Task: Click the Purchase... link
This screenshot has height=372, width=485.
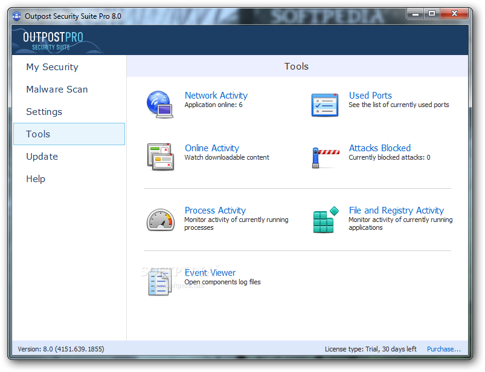Action: (x=444, y=349)
